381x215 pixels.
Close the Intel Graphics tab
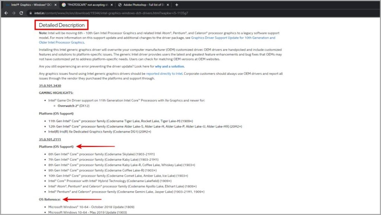click(55, 5)
